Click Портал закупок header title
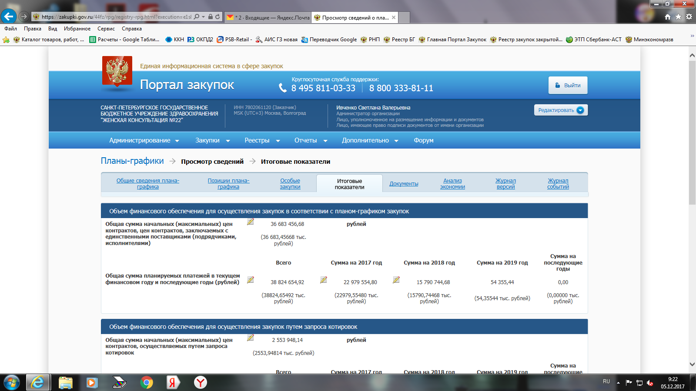Viewport: 696px width, 391px height. (187, 85)
